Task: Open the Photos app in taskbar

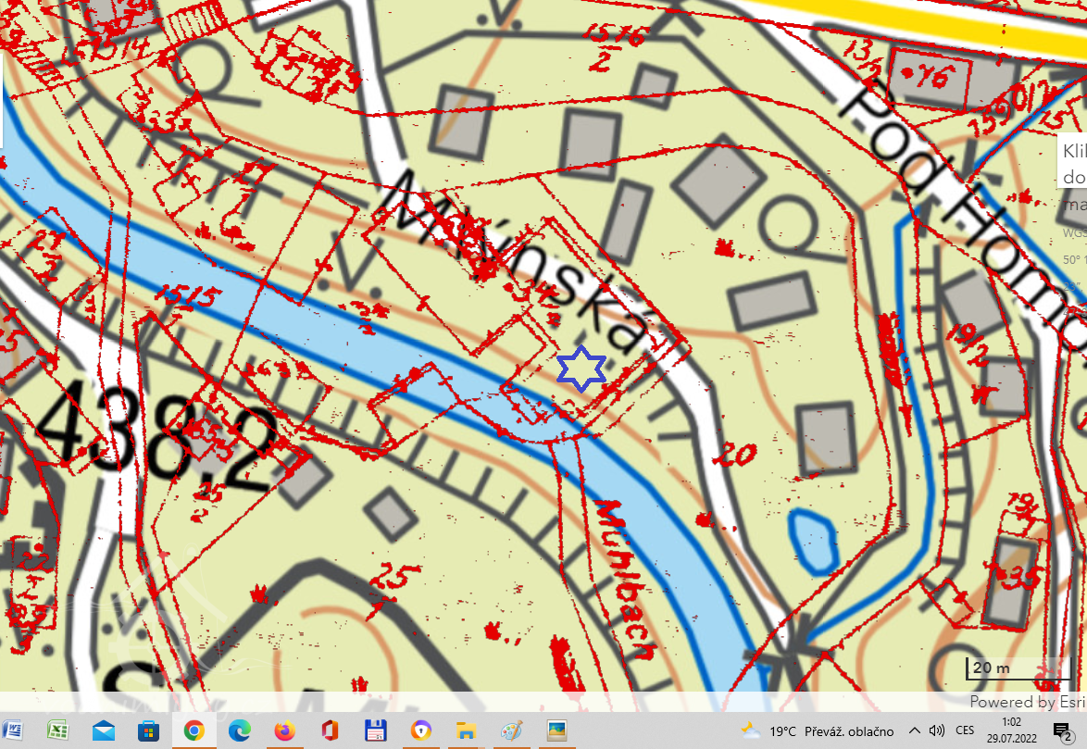Action: coord(556,730)
